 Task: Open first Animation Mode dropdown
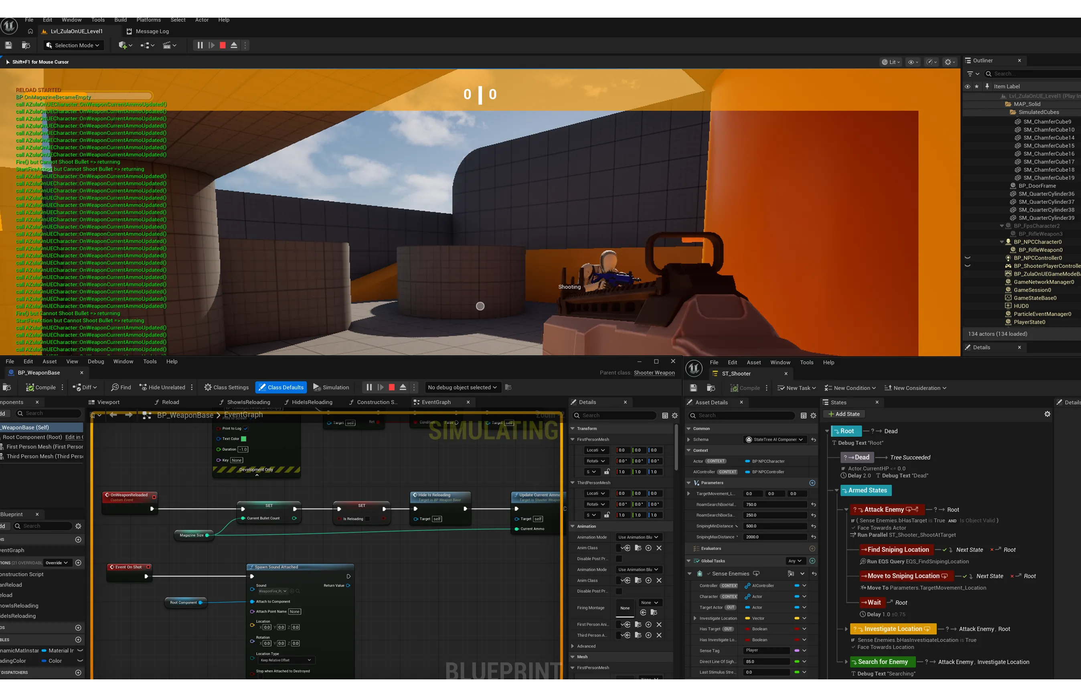(638, 537)
